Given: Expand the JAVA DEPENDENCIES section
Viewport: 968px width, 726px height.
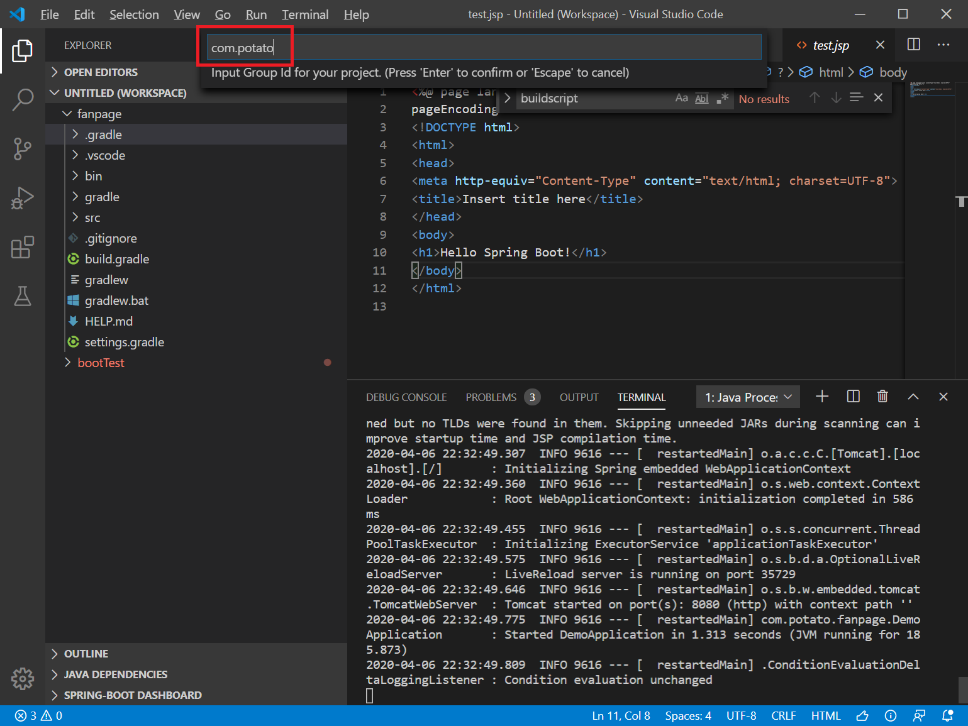Looking at the screenshot, I should 196,674.
